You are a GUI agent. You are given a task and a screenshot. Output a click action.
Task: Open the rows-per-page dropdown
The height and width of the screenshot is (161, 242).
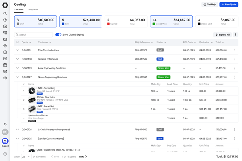point(26,157)
